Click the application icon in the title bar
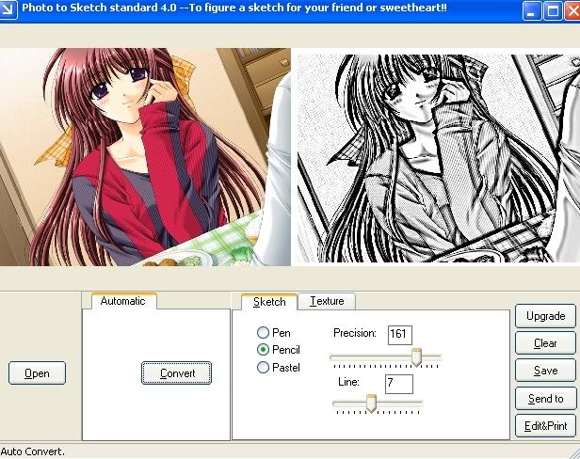 pos(8,9)
